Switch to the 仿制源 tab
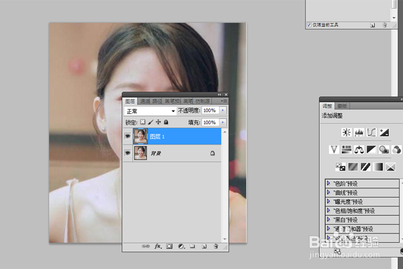The width and height of the screenshot is (403, 269). [202, 101]
